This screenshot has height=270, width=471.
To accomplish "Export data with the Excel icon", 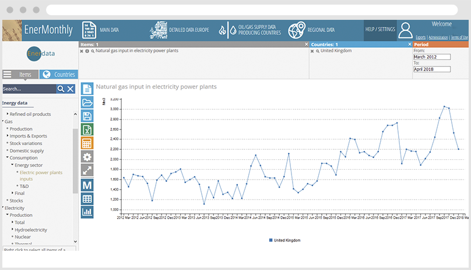I will 87,130.
